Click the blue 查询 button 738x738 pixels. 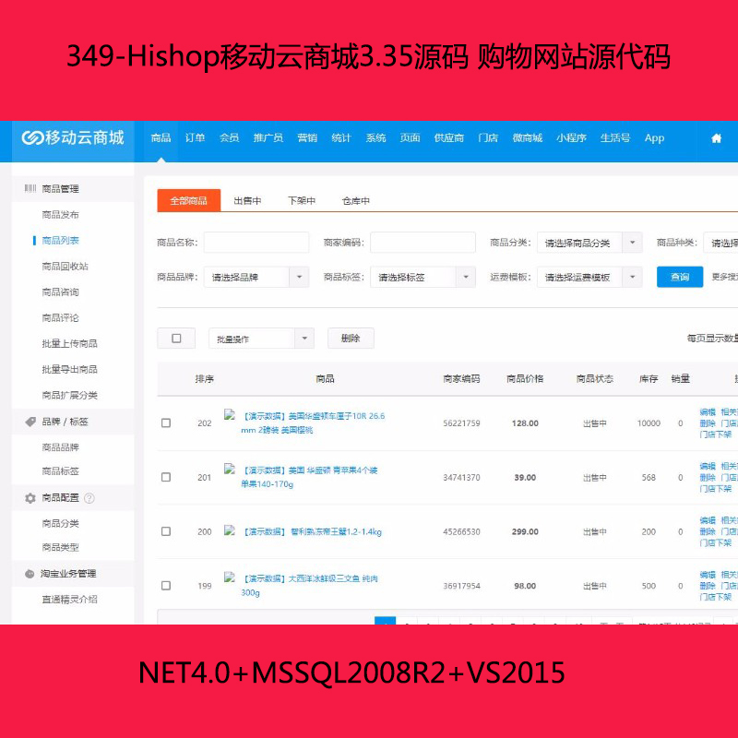click(x=680, y=277)
